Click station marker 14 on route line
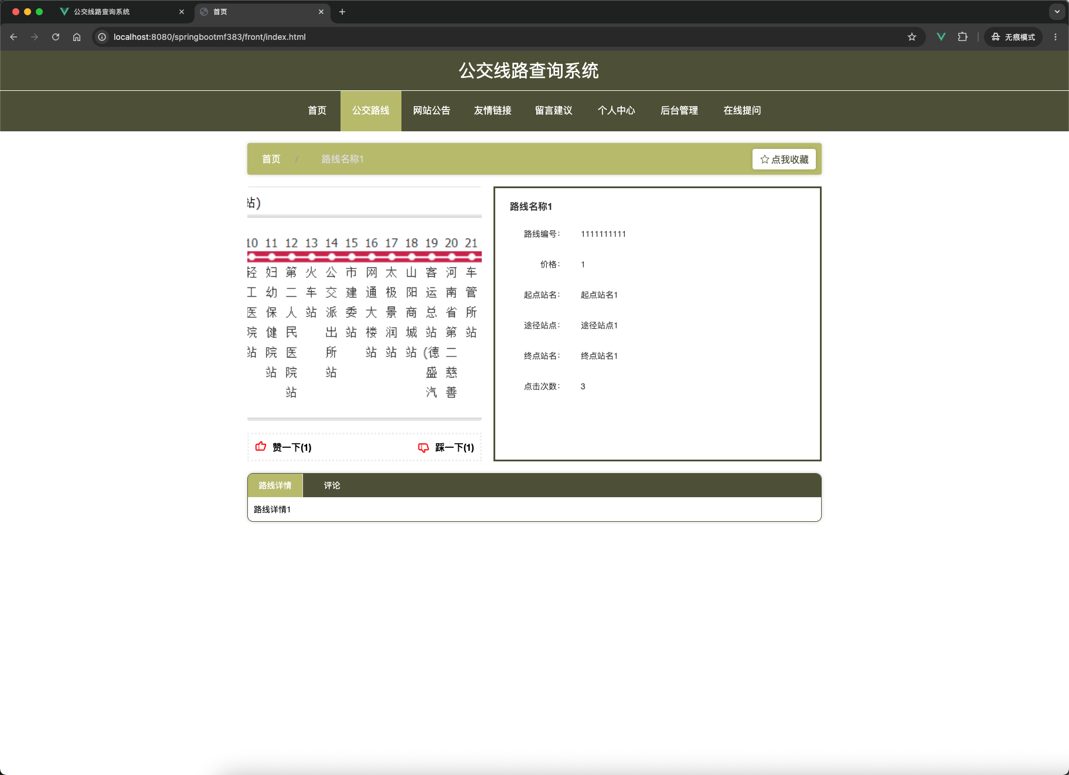The height and width of the screenshot is (775, 1069). 332,257
